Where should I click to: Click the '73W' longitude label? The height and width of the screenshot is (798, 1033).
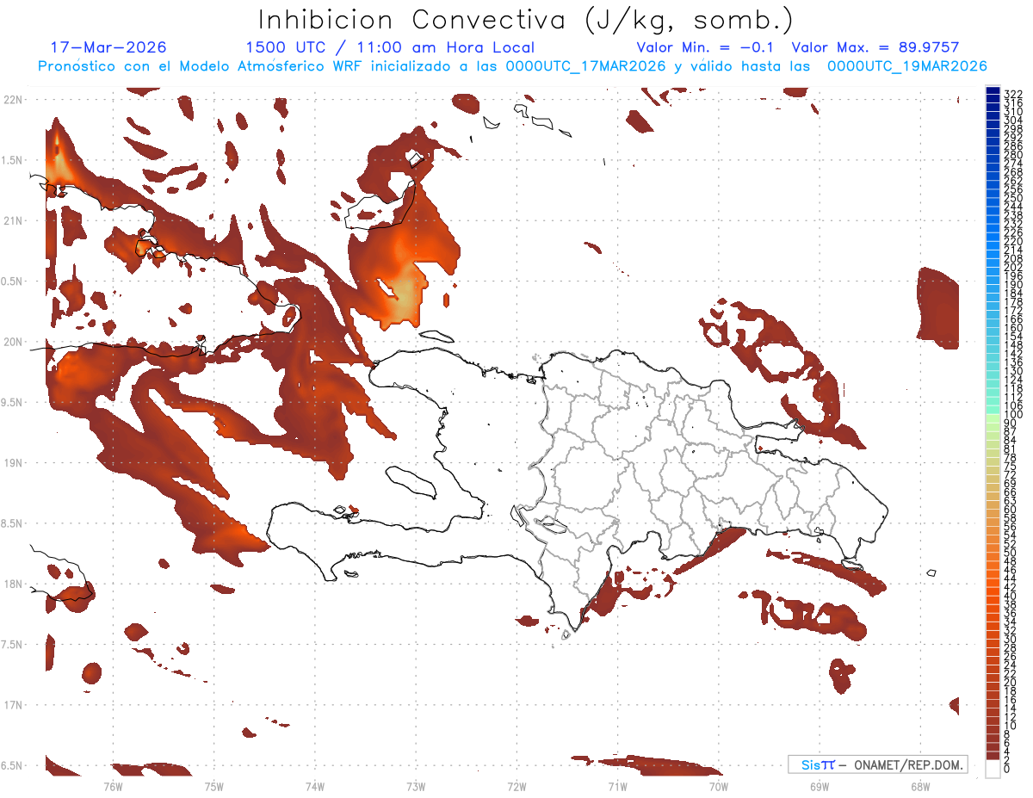[416, 786]
